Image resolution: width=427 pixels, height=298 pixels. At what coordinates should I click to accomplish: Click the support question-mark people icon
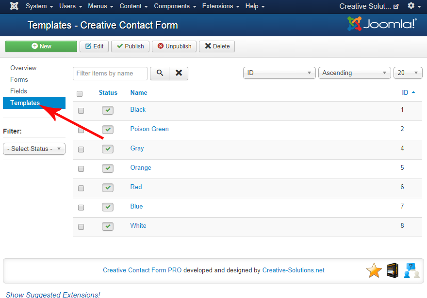click(411, 270)
